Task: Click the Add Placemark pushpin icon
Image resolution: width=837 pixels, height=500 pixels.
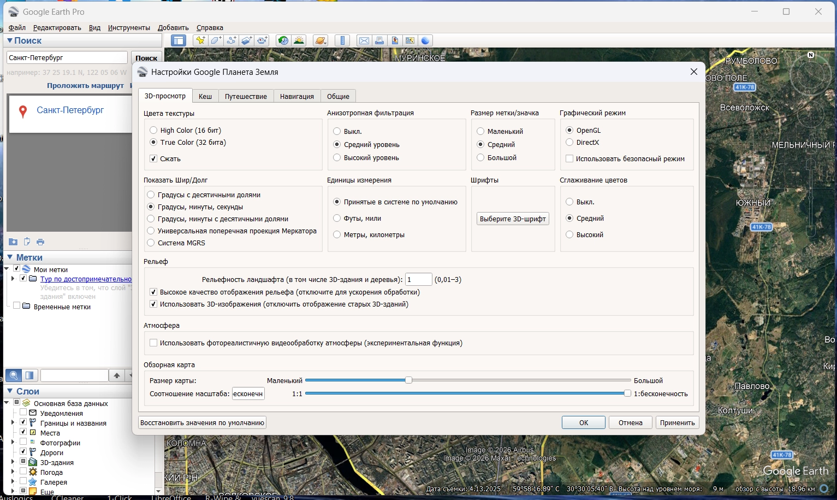Action: tap(200, 40)
